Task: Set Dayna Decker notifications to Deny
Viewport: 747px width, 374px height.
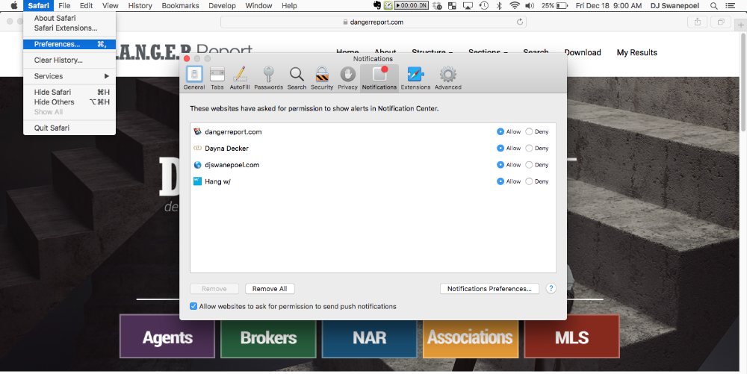Action: pos(530,149)
